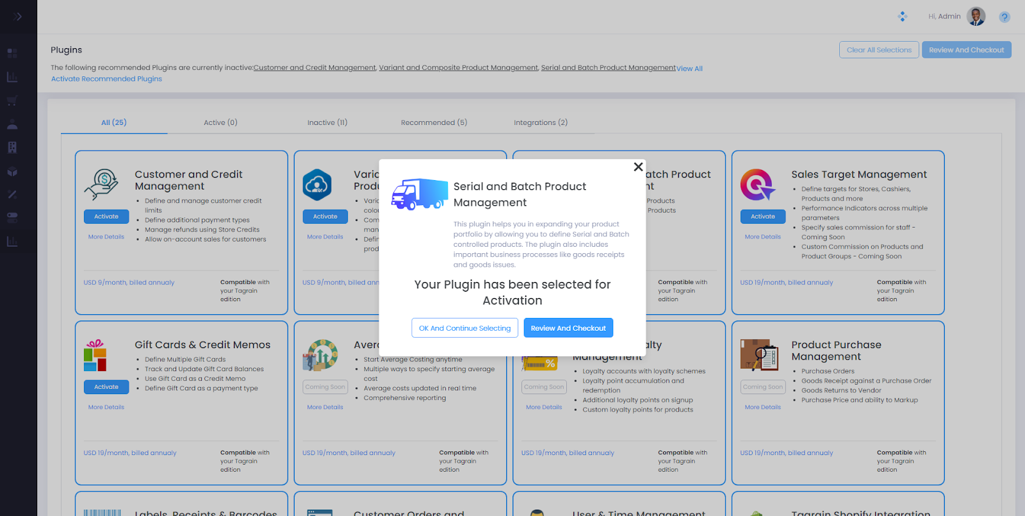1025x516 pixels.
Task: Open the person sidebar icon
Action: (x=12, y=124)
